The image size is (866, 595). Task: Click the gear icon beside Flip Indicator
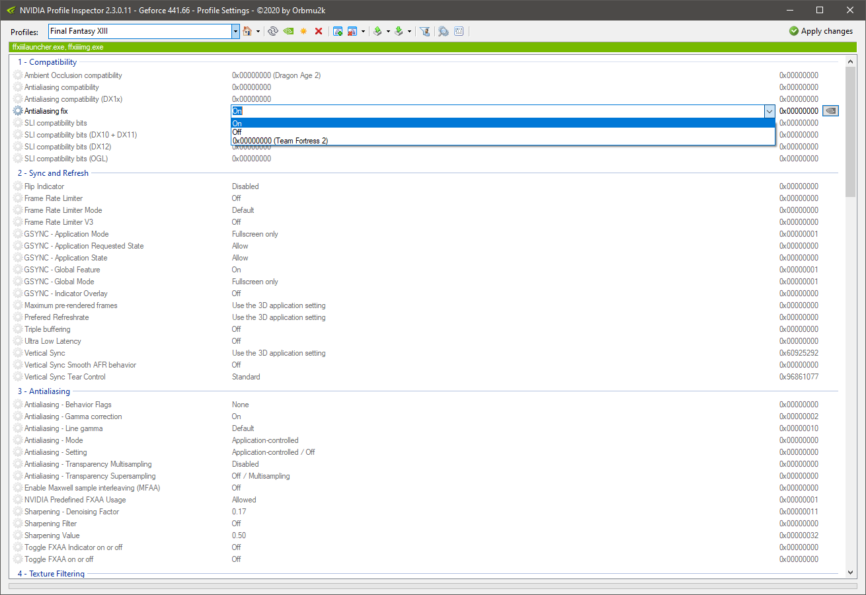18,186
